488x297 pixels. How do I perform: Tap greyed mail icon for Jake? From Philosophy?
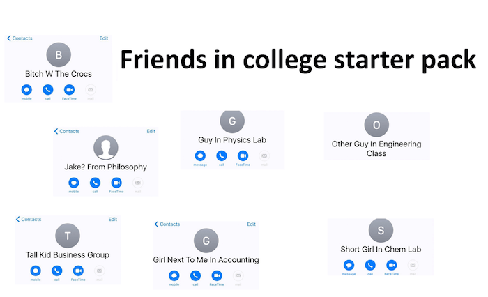coord(138,183)
